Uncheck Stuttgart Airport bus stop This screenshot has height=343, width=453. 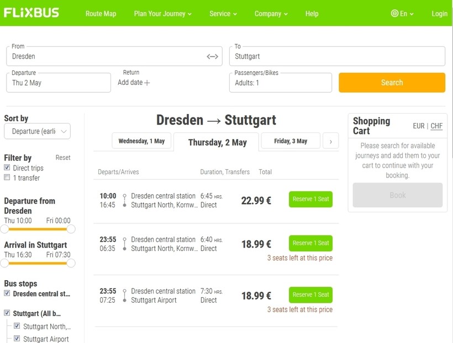(x=17, y=339)
